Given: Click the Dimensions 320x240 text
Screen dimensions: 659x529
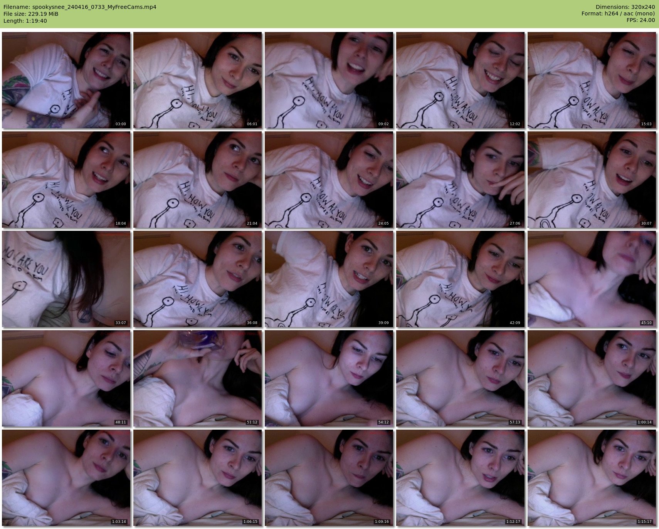Looking at the screenshot, I should click(625, 7).
